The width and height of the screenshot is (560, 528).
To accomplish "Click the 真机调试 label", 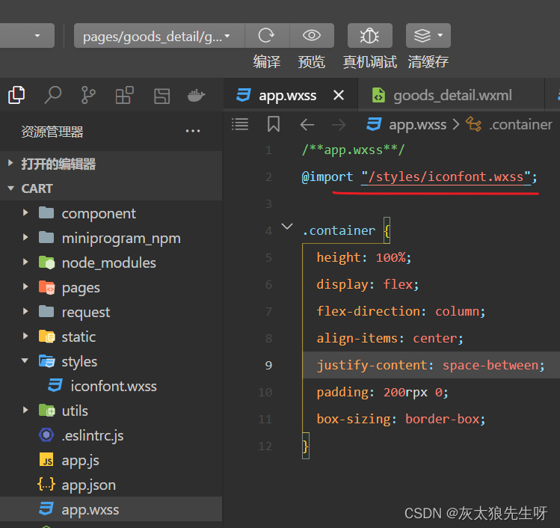I will pyautogui.click(x=369, y=62).
